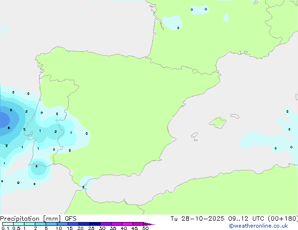Click the legend label '35'
Viewport: 298px width, 230px height.
pos(113,228)
